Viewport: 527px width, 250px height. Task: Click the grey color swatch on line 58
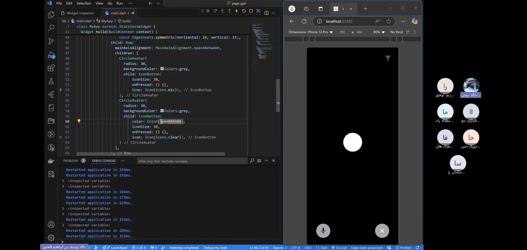(162, 111)
